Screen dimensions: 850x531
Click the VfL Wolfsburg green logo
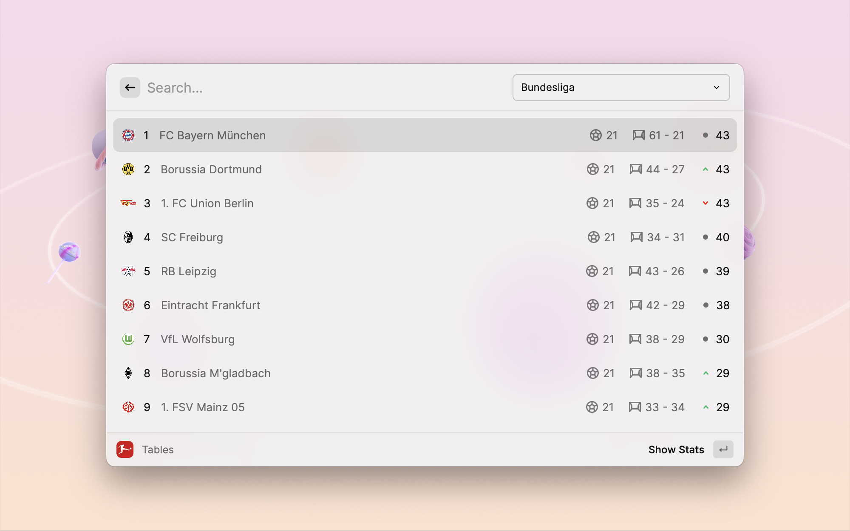point(128,339)
